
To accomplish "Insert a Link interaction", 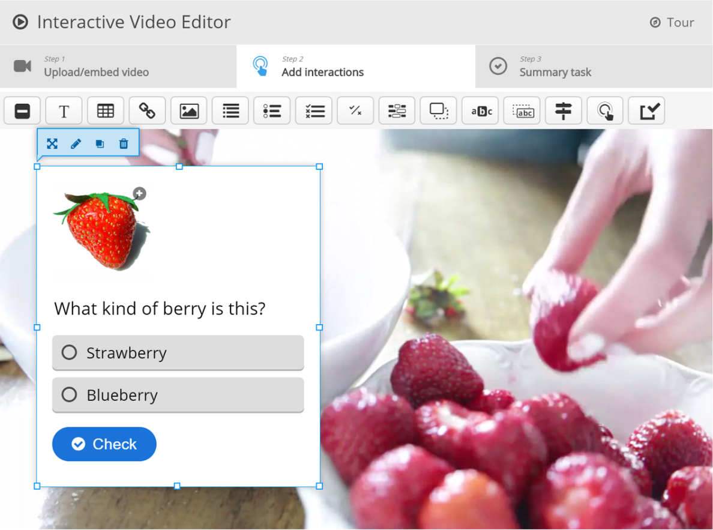I will (147, 111).
